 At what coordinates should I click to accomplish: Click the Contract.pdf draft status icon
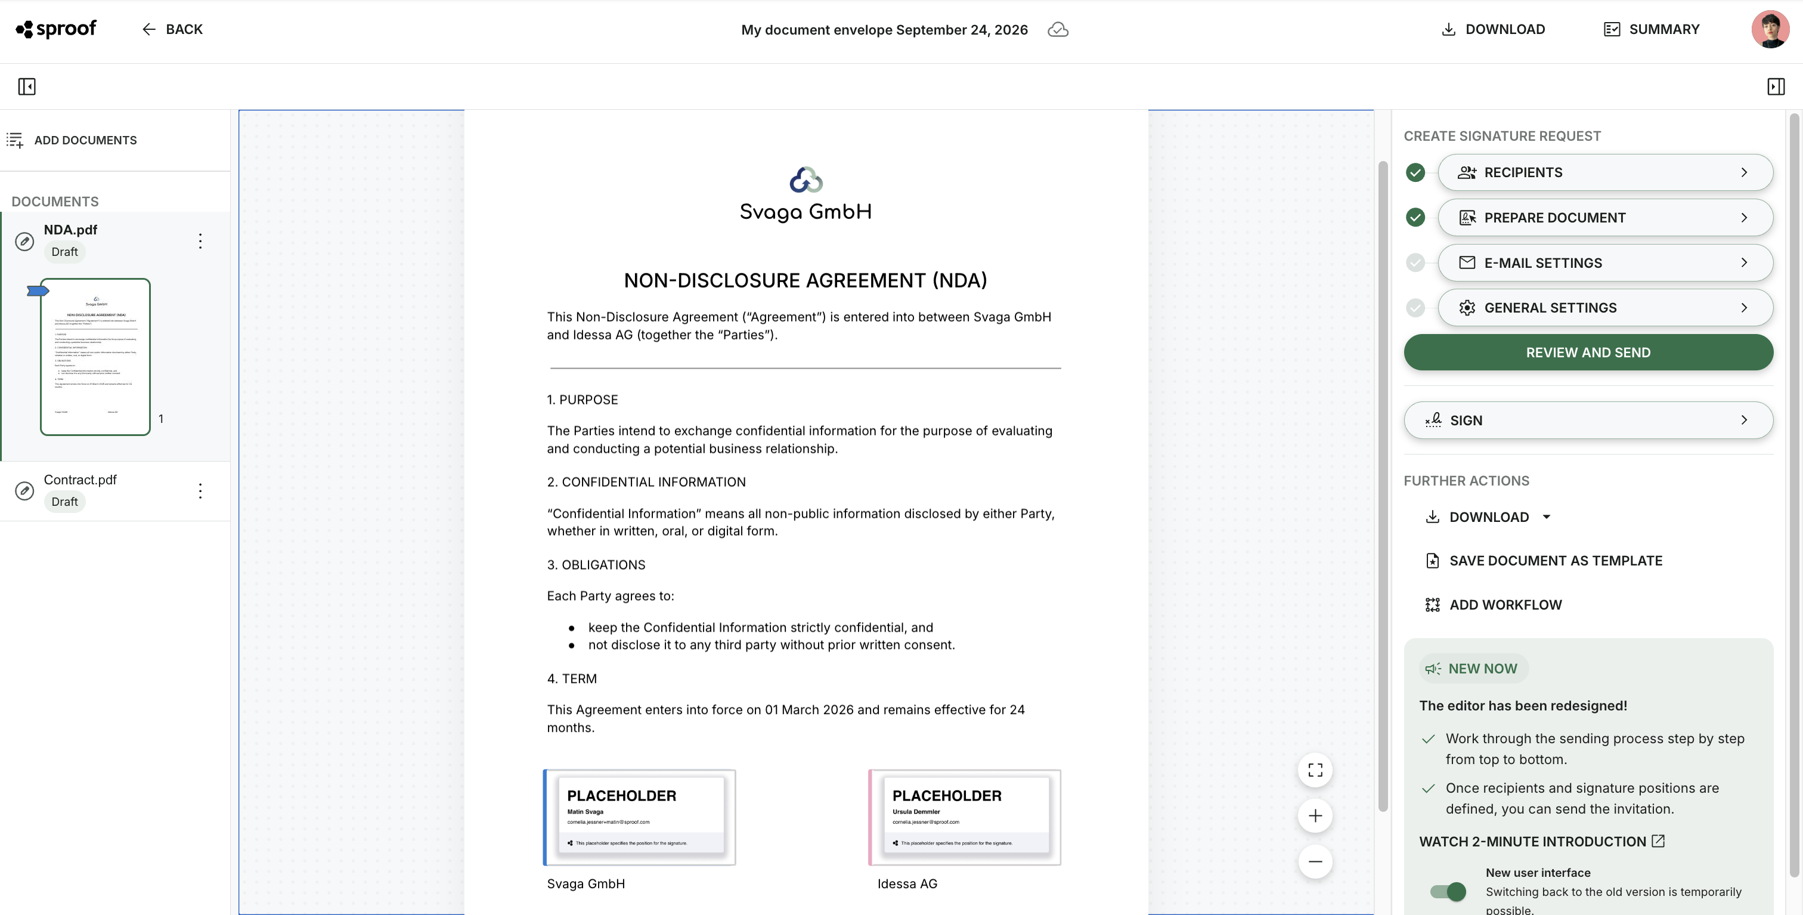[24, 491]
